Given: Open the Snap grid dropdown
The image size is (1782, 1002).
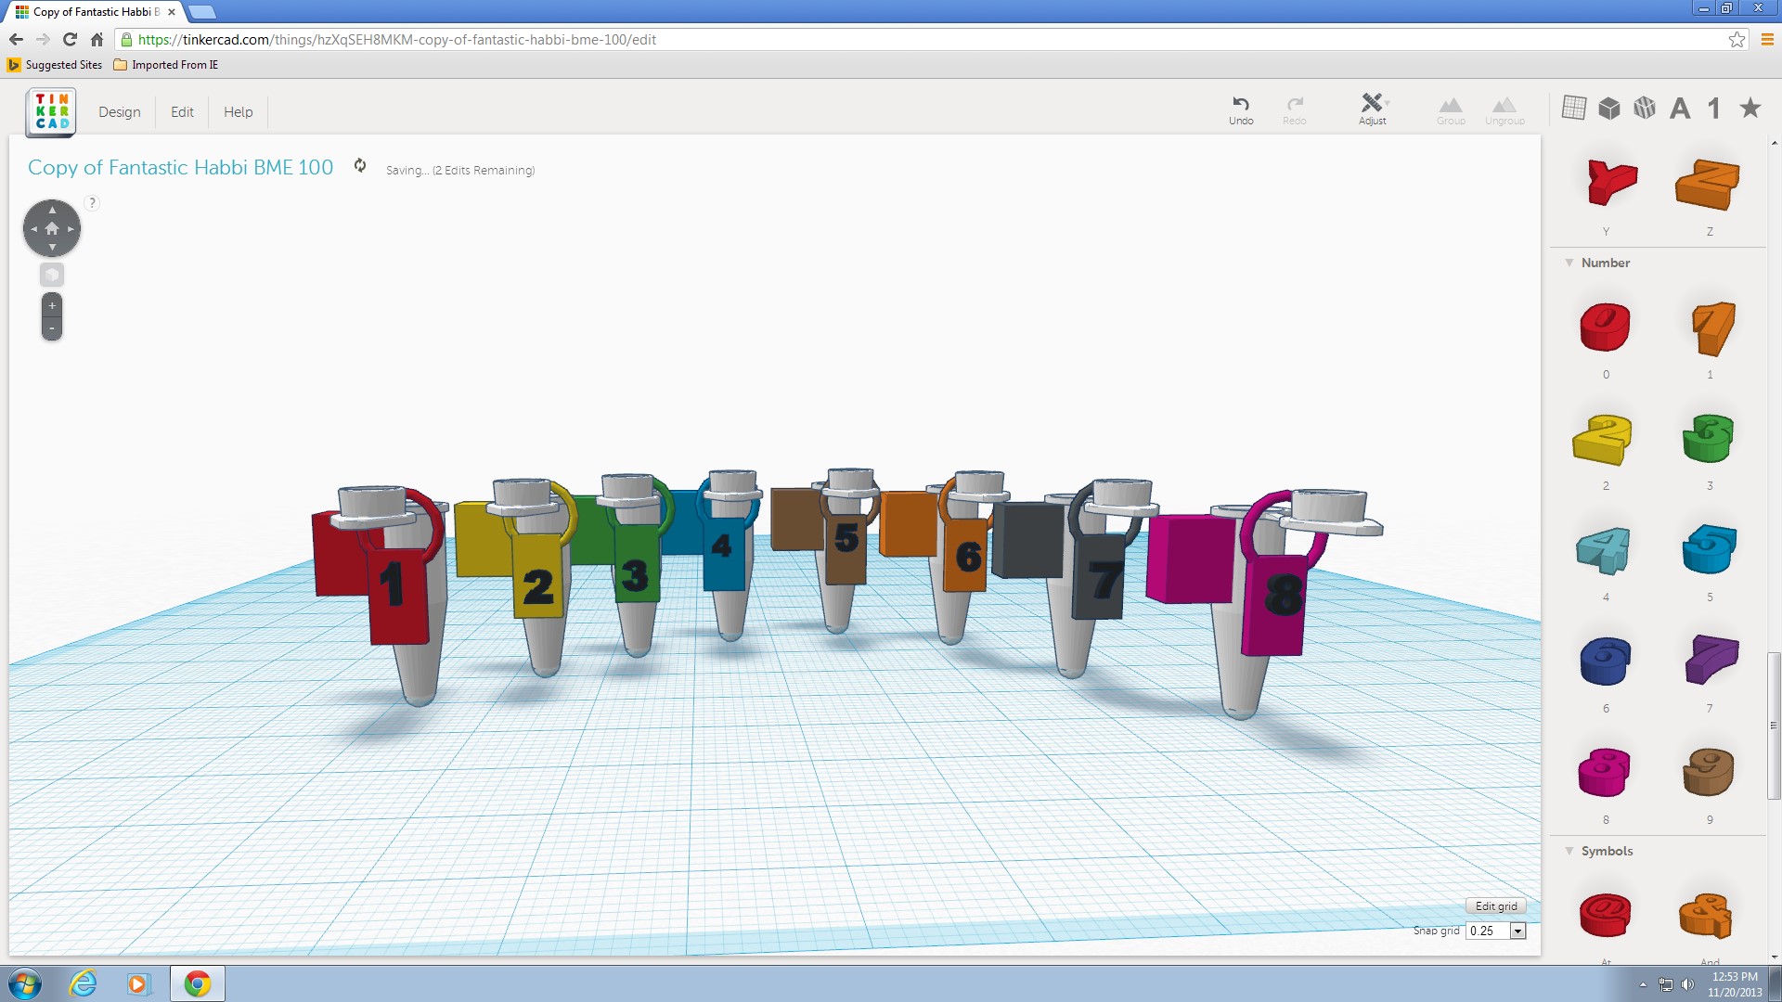Looking at the screenshot, I should click(1517, 931).
